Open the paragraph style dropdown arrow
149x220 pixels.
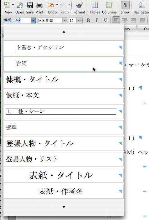tap(33, 20)
